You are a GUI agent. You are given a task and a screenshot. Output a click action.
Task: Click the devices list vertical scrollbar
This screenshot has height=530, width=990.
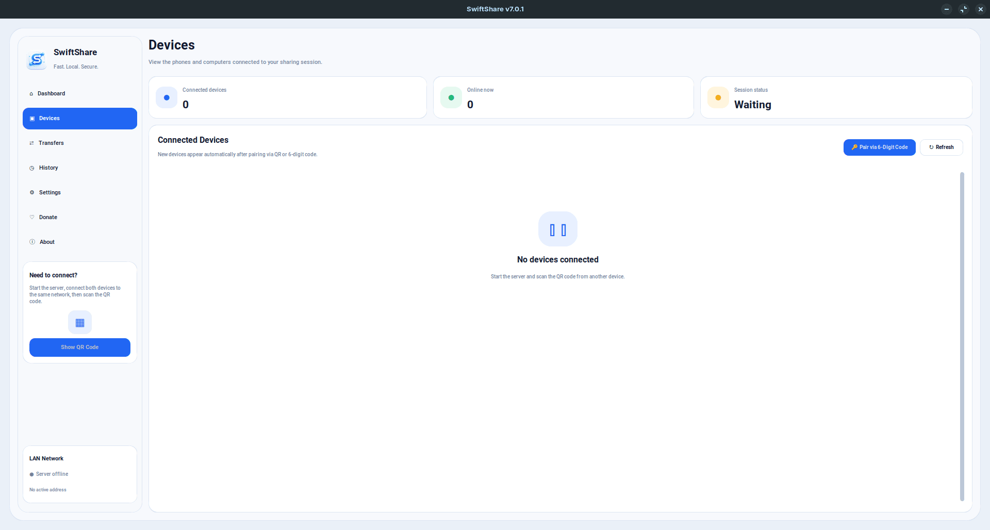click(962, 337)
